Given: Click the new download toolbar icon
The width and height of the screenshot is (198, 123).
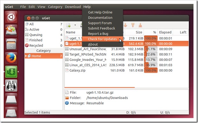Looking at the screenshot, I should (69, 25).
